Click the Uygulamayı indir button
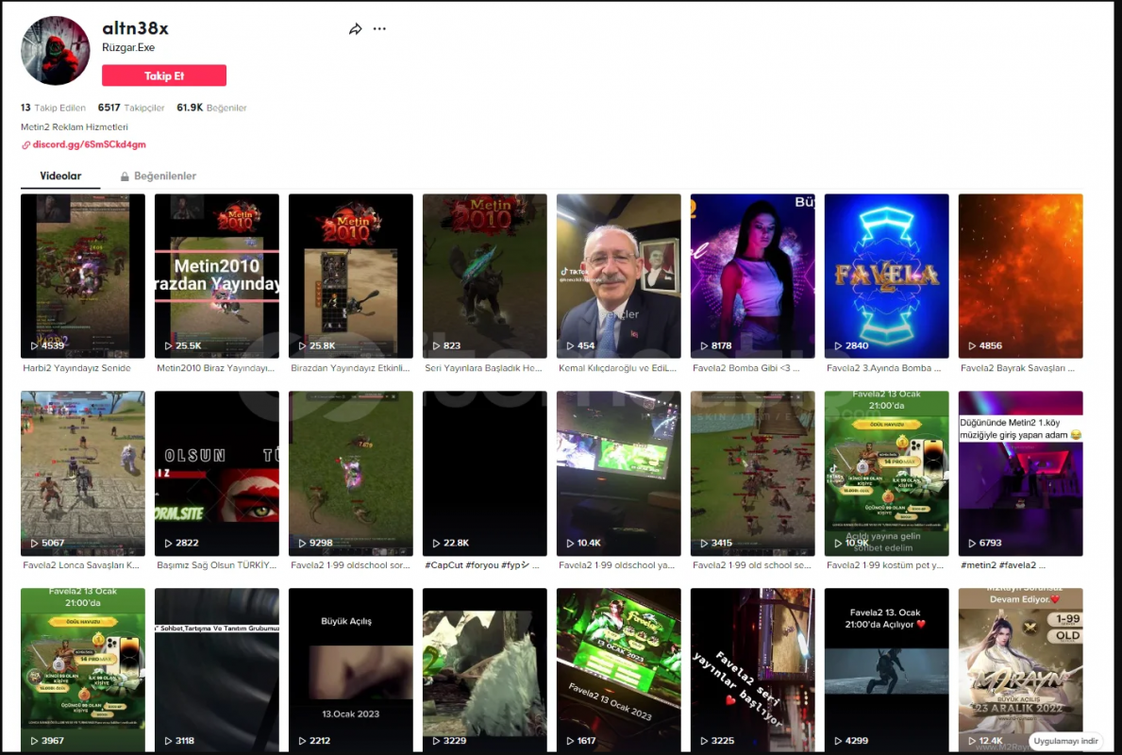 (x=1064, y=741)
